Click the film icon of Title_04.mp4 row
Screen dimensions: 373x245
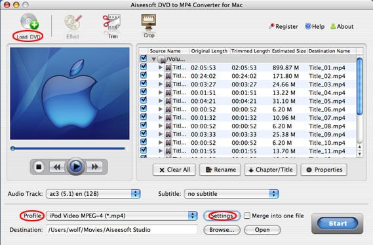168,93
